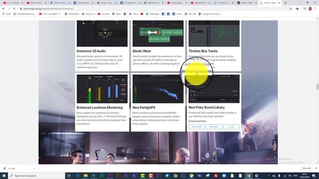This screenshot has width=319, height=179.
Task: Open Task View on the taskbar
Action: [x=69, y=176]
